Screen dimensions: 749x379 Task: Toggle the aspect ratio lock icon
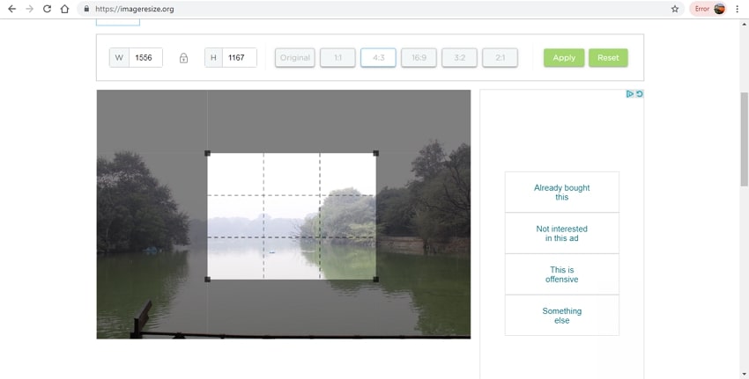click(183, 58)
